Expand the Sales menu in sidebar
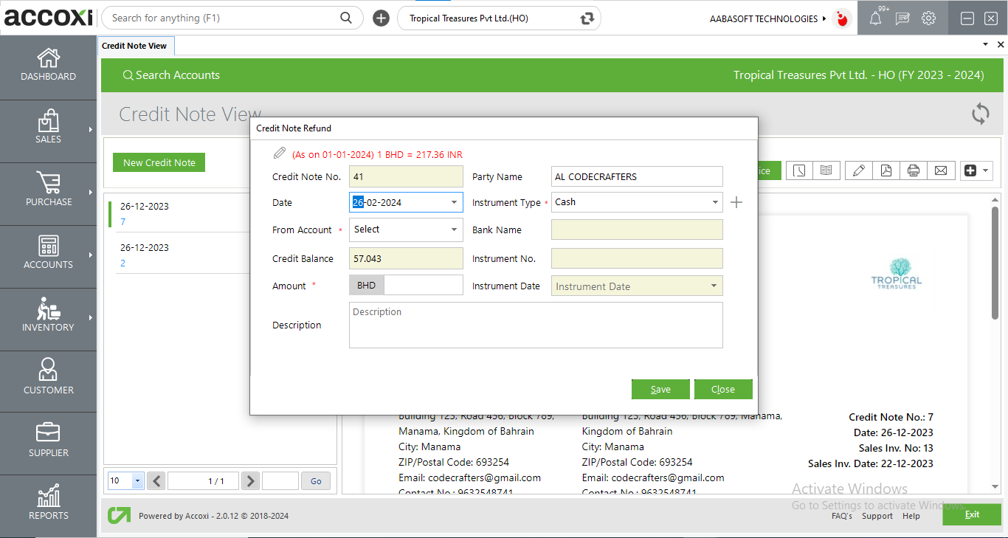Image resolution: width=1008 pixels, height=538 pixels. [x=48, y=131]
